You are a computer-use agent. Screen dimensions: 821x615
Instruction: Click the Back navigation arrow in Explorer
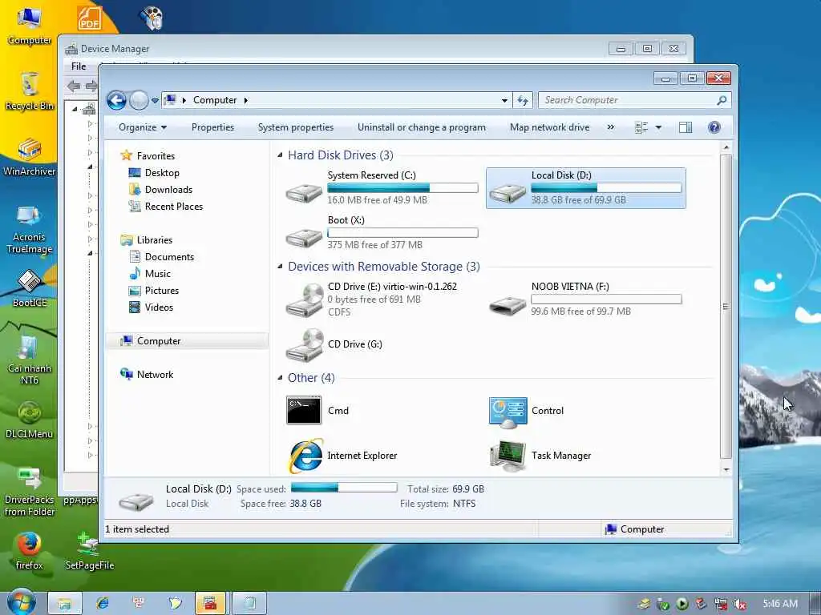click(x=116, y=100)
